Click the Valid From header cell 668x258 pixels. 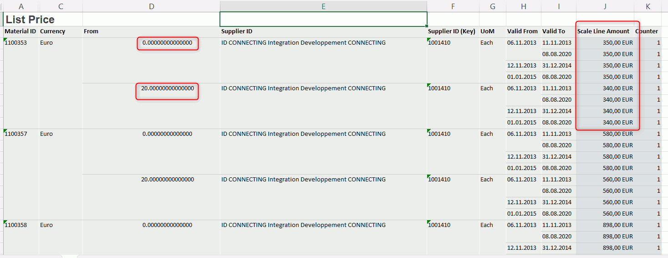pos(522,31)
